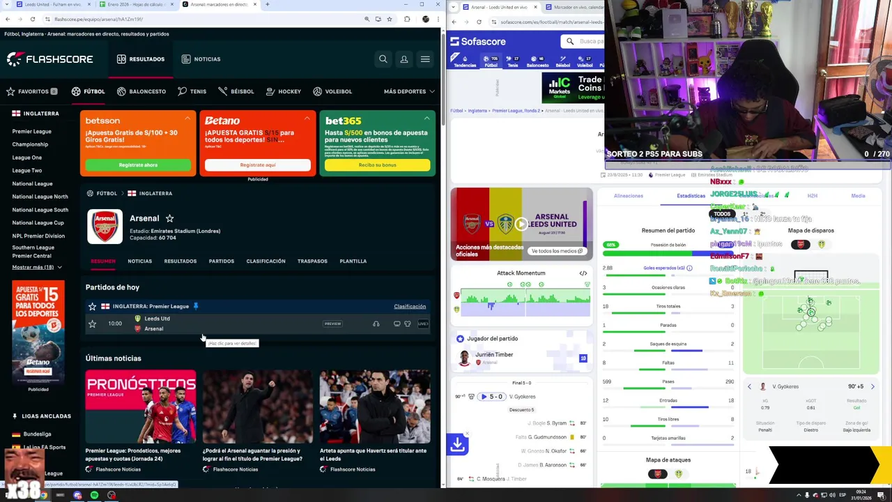Click Chrome extensions puzzle icon in Flashscore window
Viewport: 892px width, 502px height.
pos(407,19)
